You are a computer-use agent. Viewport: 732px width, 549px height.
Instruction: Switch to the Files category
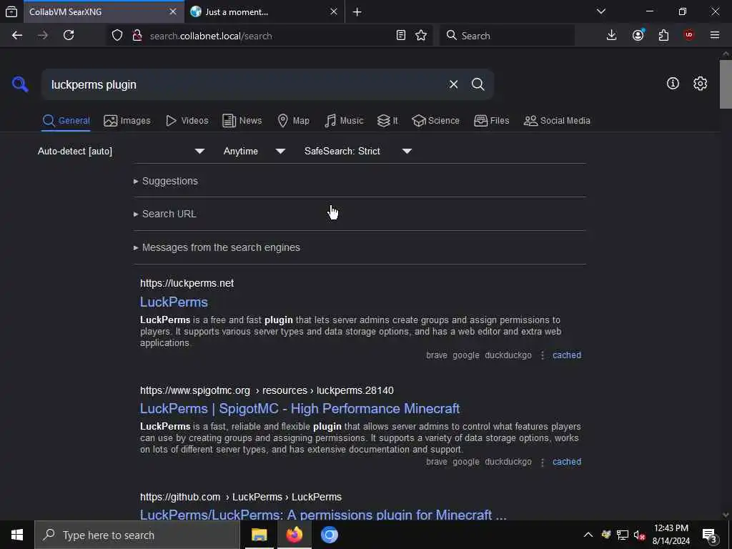[x=491, y=121]
